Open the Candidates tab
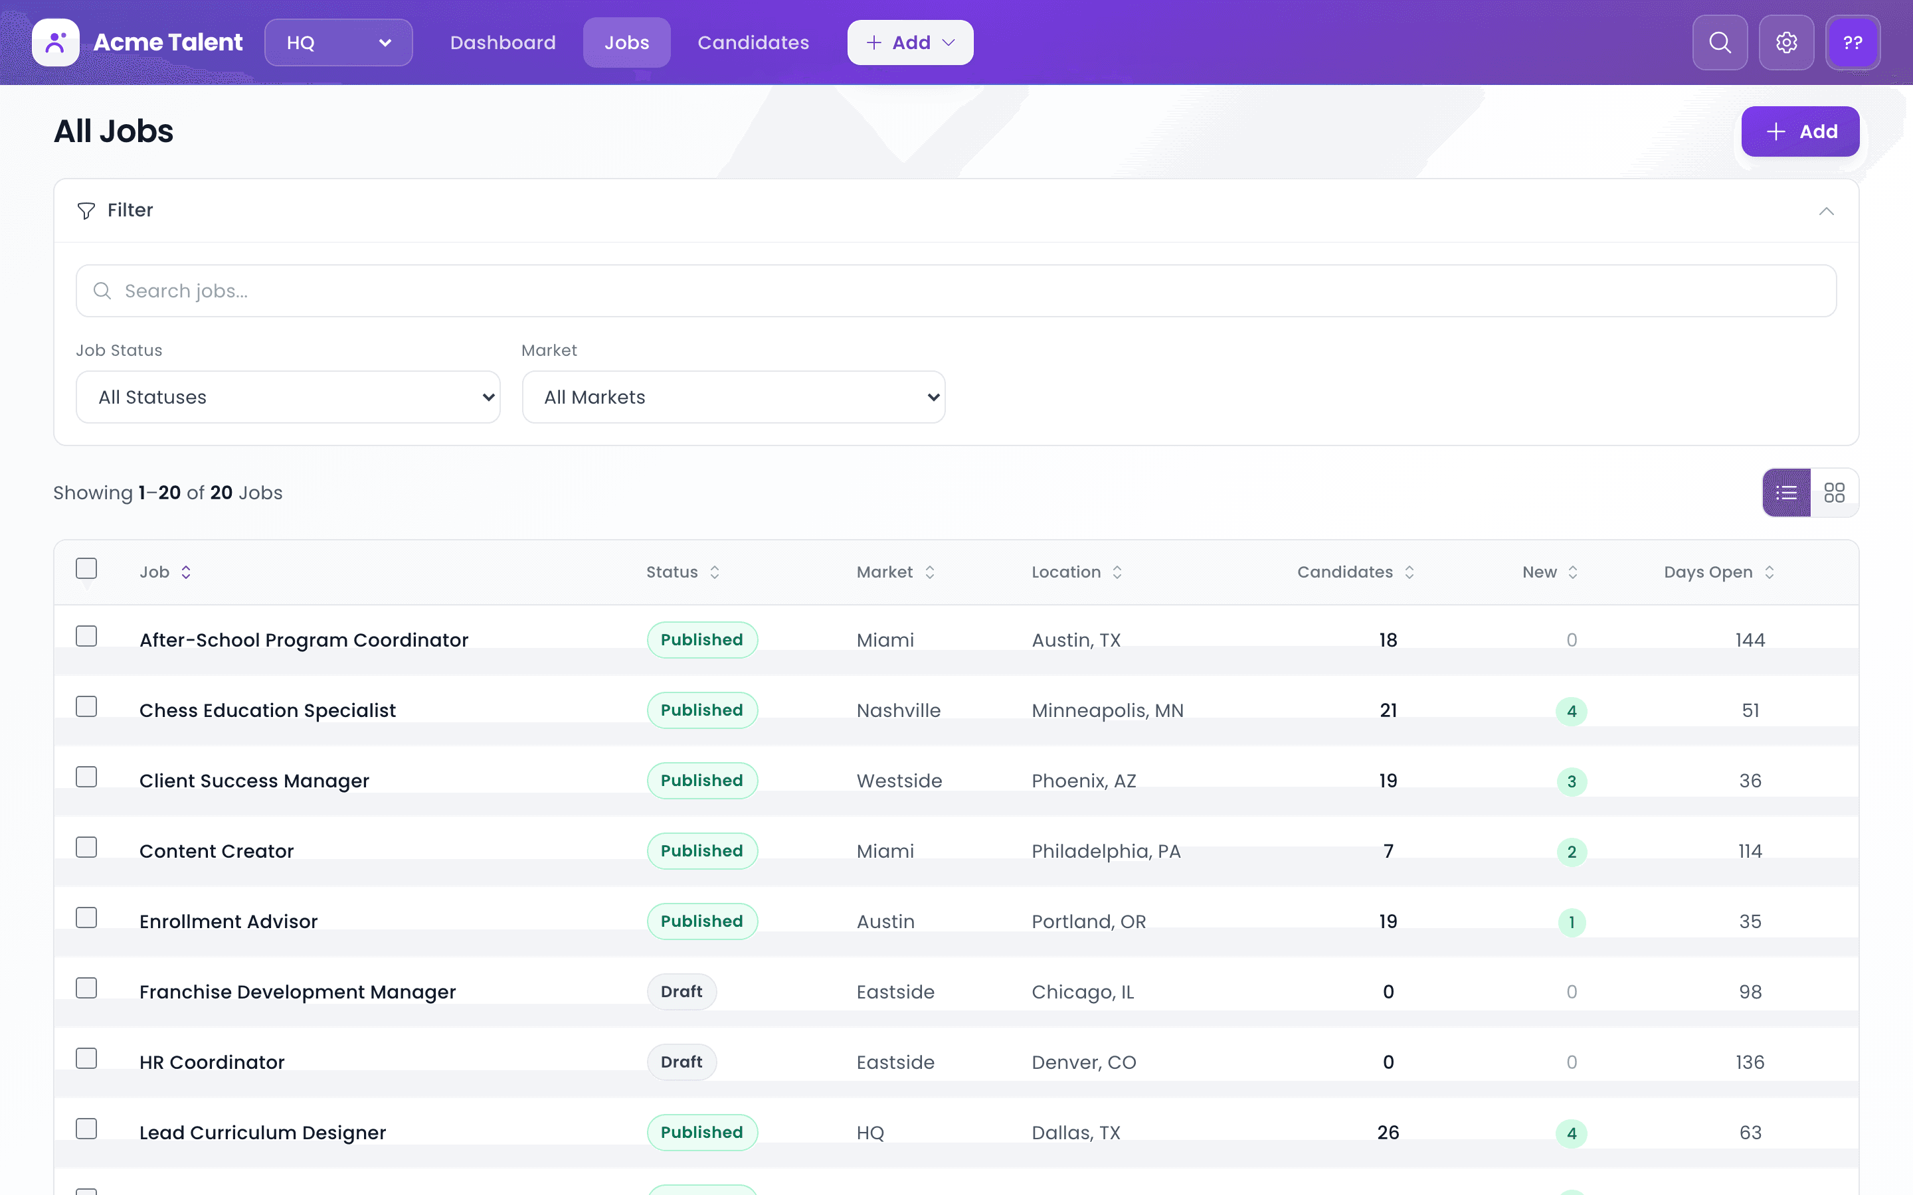 click(x=753, y=42)
